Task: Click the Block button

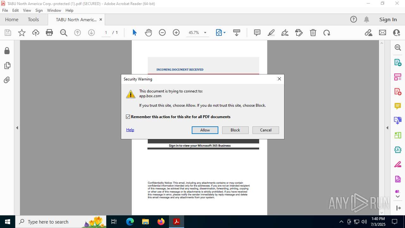Action: click(235, 130)
